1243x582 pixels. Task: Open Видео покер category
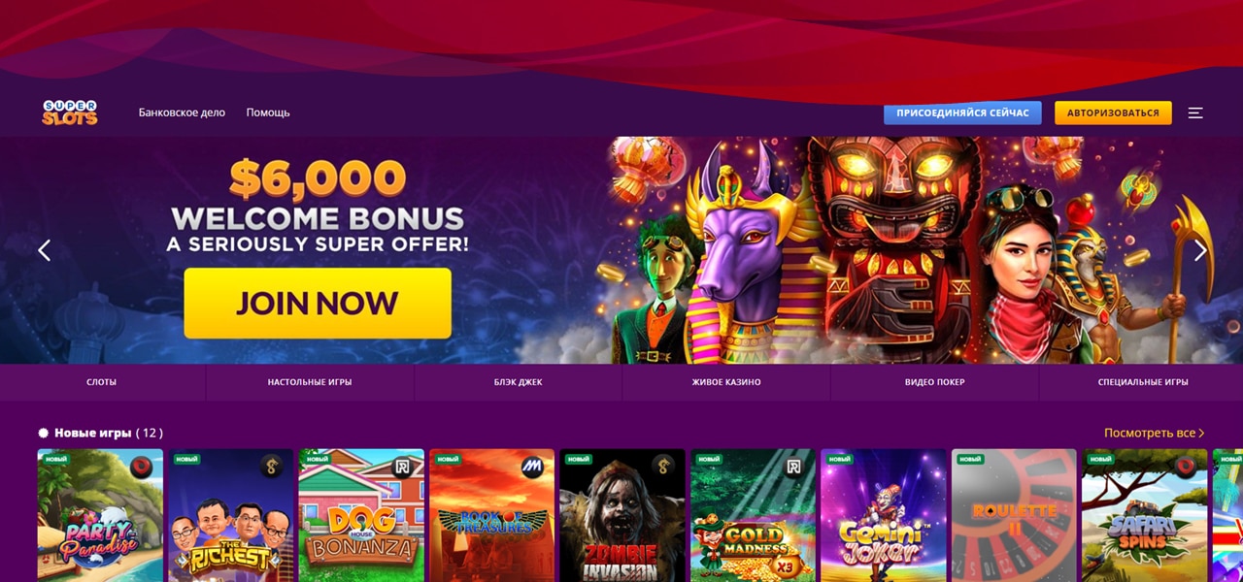pyautogui.click(x=934, y=382)
